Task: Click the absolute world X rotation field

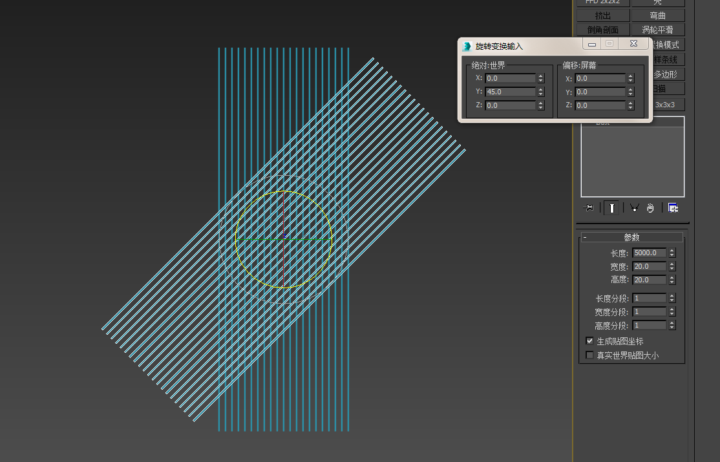Action: [510, 79]
